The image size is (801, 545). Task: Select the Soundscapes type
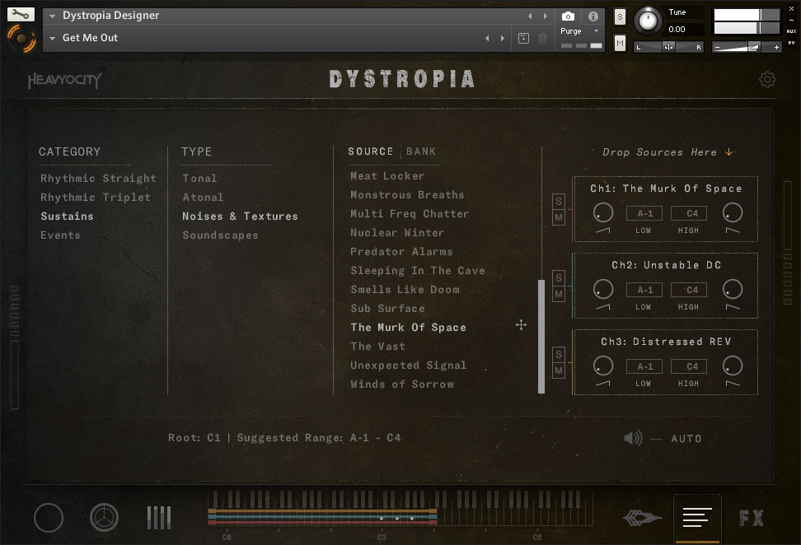220,235
